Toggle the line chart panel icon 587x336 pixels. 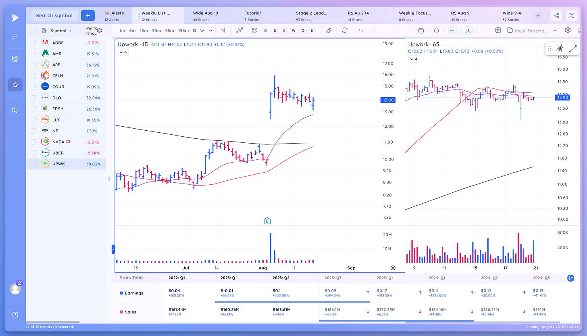point(452,30)
